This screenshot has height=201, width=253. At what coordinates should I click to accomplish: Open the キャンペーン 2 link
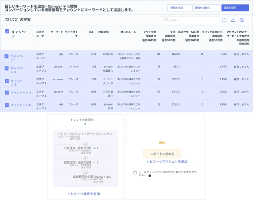[x=18, y=70]
